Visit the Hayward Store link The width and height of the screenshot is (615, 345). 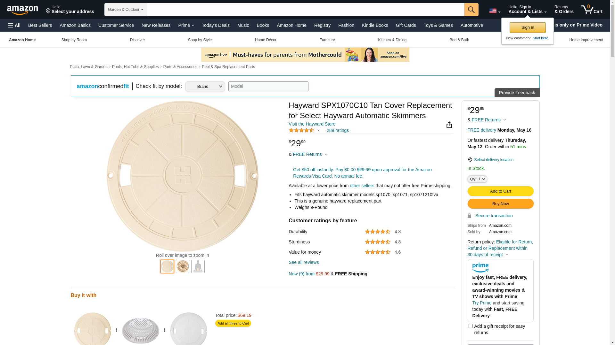tap(312, 124)
